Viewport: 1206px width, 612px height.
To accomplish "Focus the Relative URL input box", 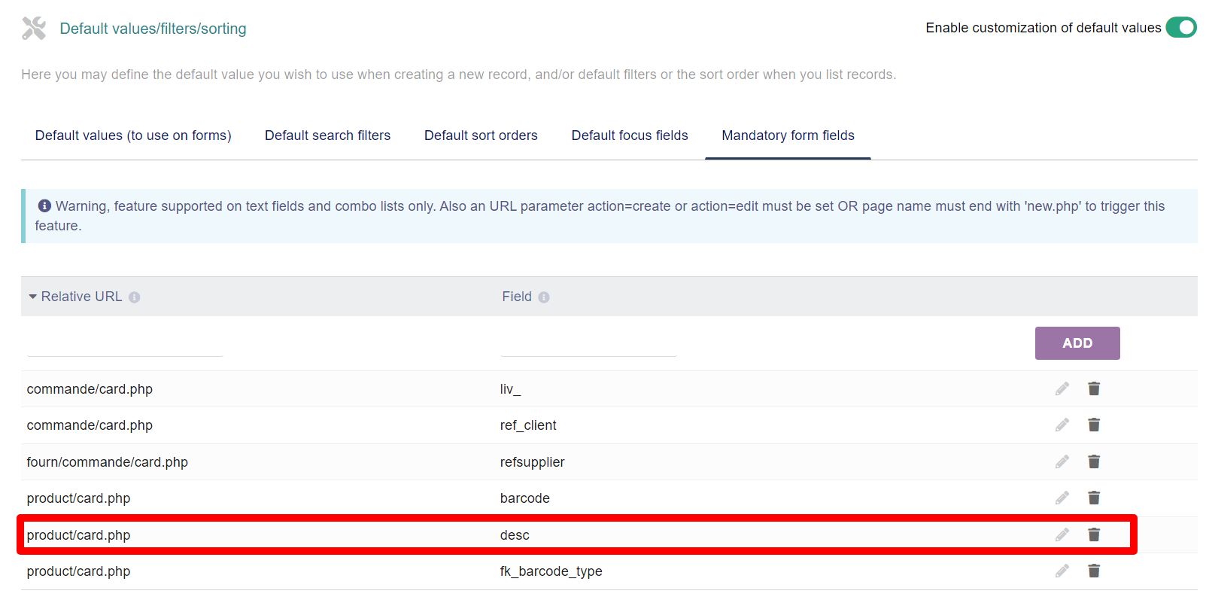I will pos(125,344).
